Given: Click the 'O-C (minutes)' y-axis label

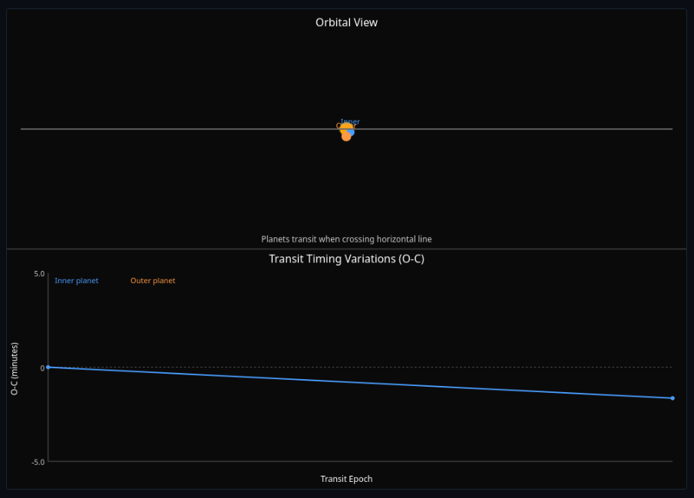Looking at the screenshot, I should pos(15,368).
